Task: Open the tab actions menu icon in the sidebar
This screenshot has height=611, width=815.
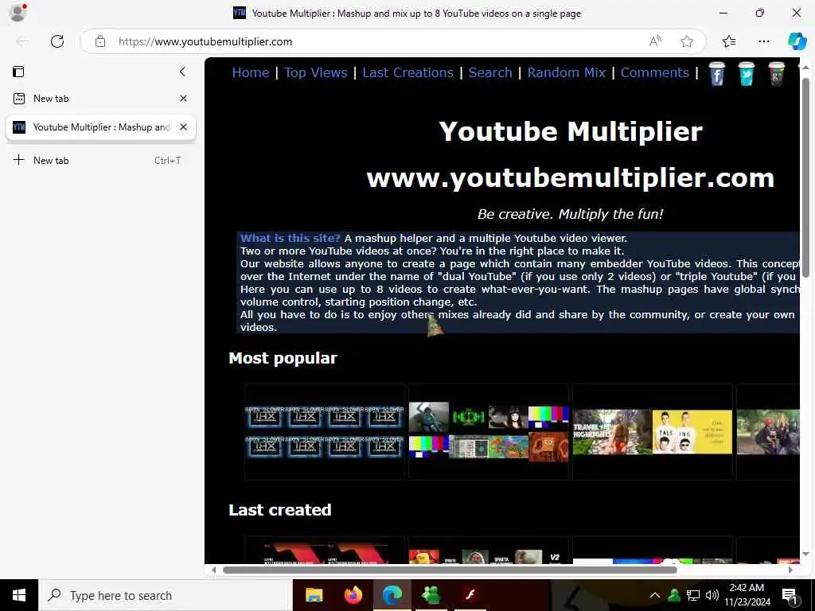Action: 19,72
